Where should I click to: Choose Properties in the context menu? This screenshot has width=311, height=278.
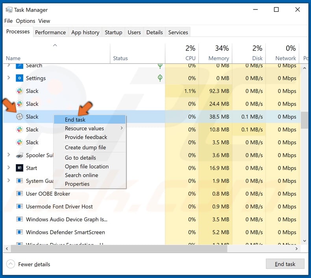90,184
